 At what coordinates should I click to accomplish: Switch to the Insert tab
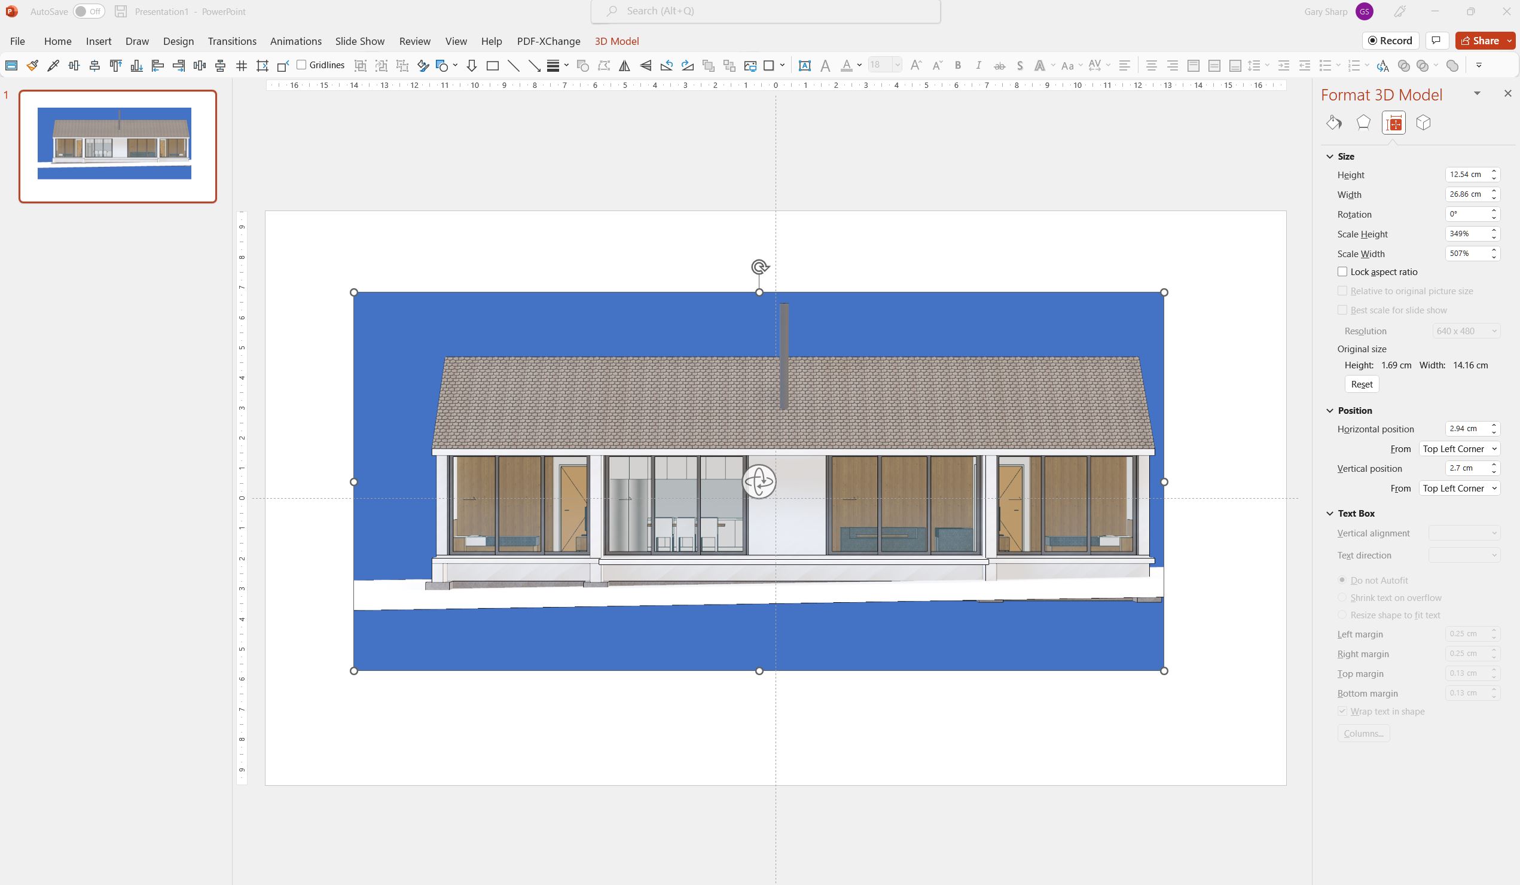pos(98,41)
